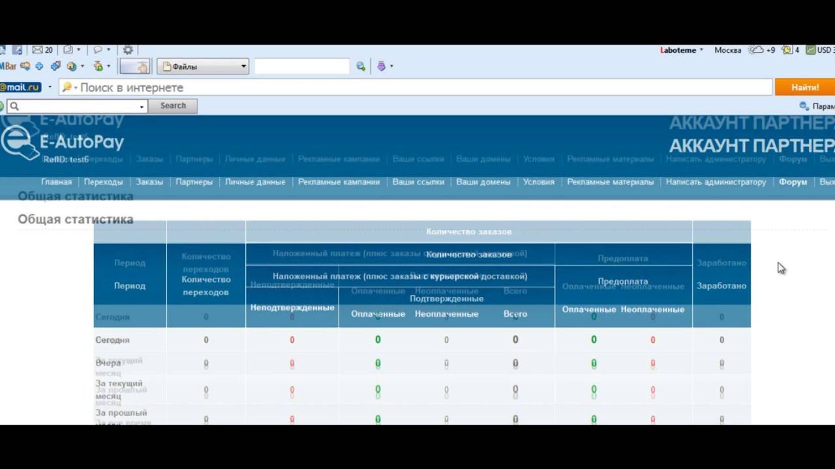
Task: Click the green Оплаченные value in Сегодня row
Action: (378, 339)
